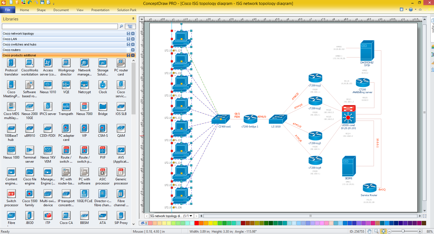Pick the yellow color swatch

point(210,223)
